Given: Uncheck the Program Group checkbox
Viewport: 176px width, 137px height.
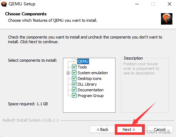Looking at the screenshot, I should pos(74,96).
